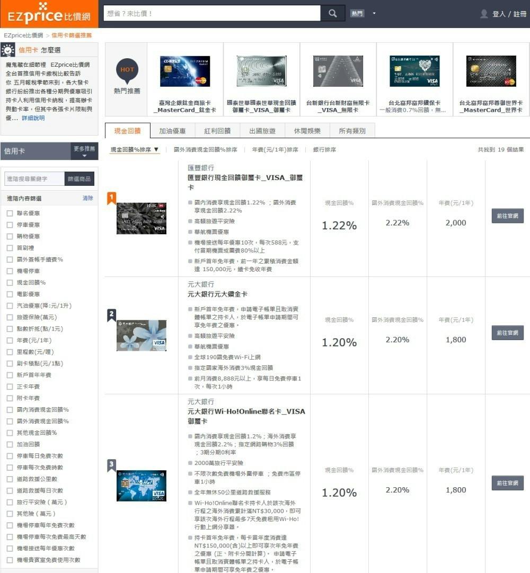Open the 台新銀行財富無限卡 card image

338,71
